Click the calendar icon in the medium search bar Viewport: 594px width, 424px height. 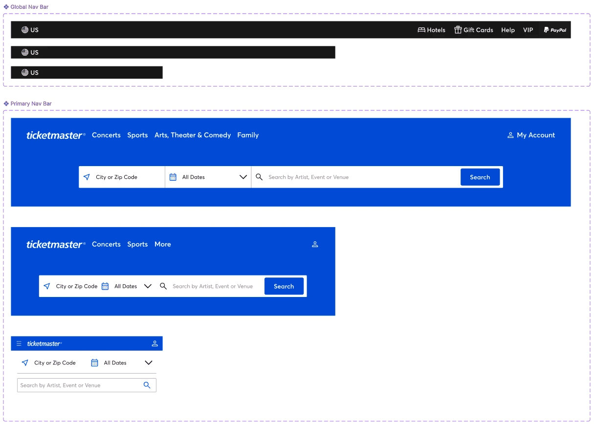click(105, 286)
